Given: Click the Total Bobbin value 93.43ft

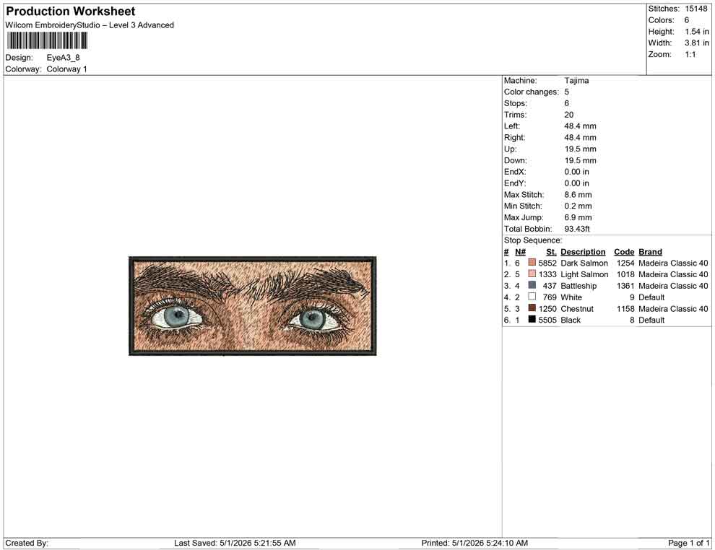Looking at the screenshot, I should pyautogui.click(x=577, y=229).
